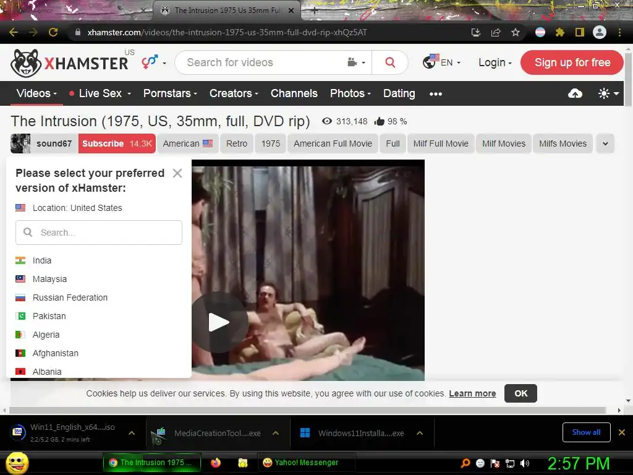Open the browser side panel icon
This screenshot has height=475, width=633.
pyautogui.click(x=580, y=32)
